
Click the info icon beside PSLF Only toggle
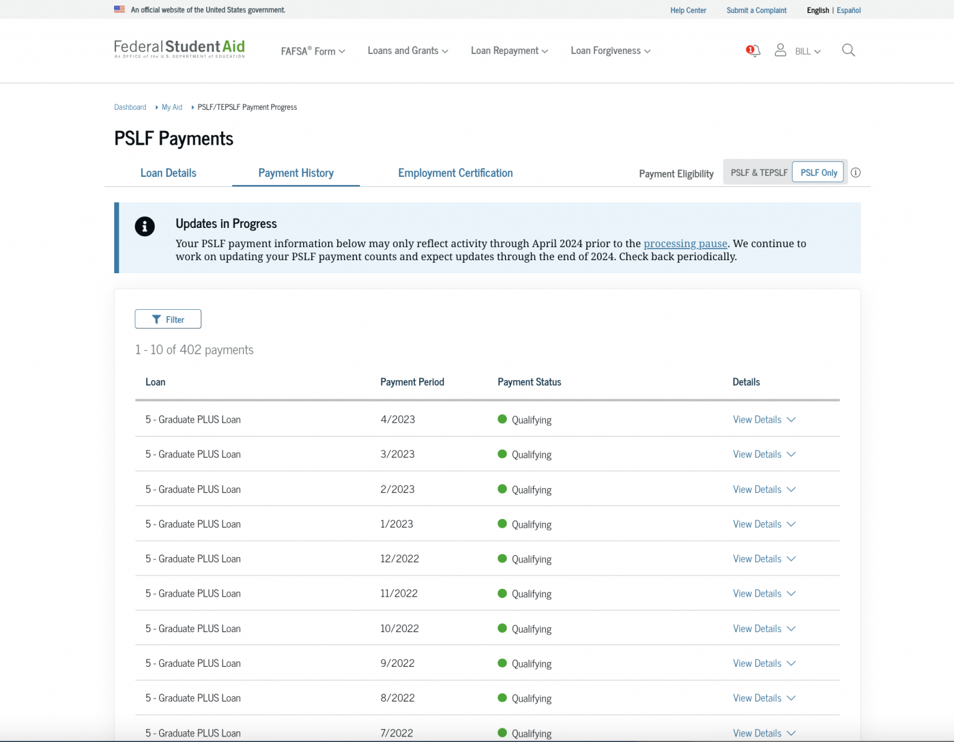pos(856,173)
